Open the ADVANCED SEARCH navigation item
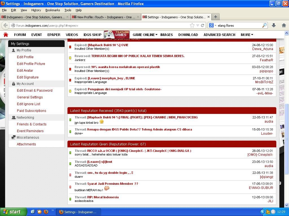The width and height of the screenshot is (289, 216). (219, 35)
